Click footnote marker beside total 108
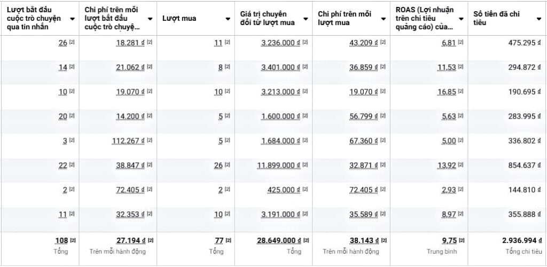The image size is (547, 267). [72, 240]
